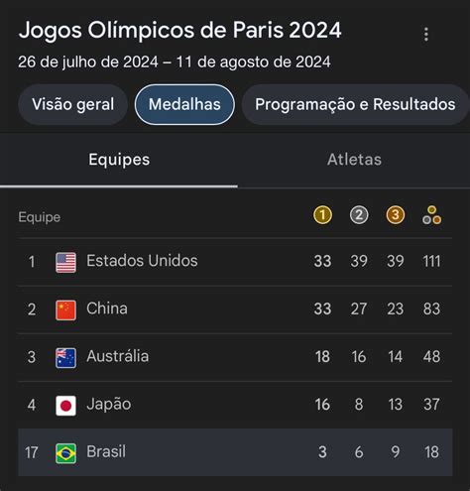Open the Estados Unidos team row
470x491 pixels.
point(235,262)
